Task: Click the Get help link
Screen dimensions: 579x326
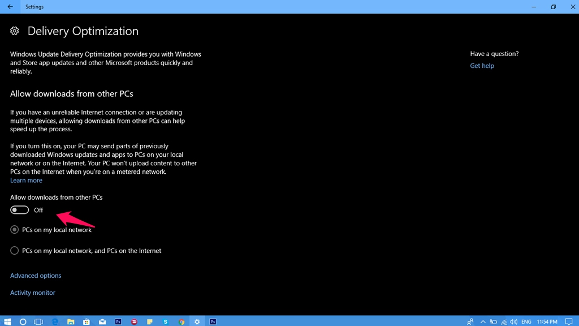Action: tap(482, 66)
